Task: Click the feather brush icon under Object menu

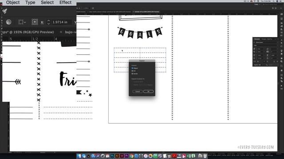Action: pos(5,11)
